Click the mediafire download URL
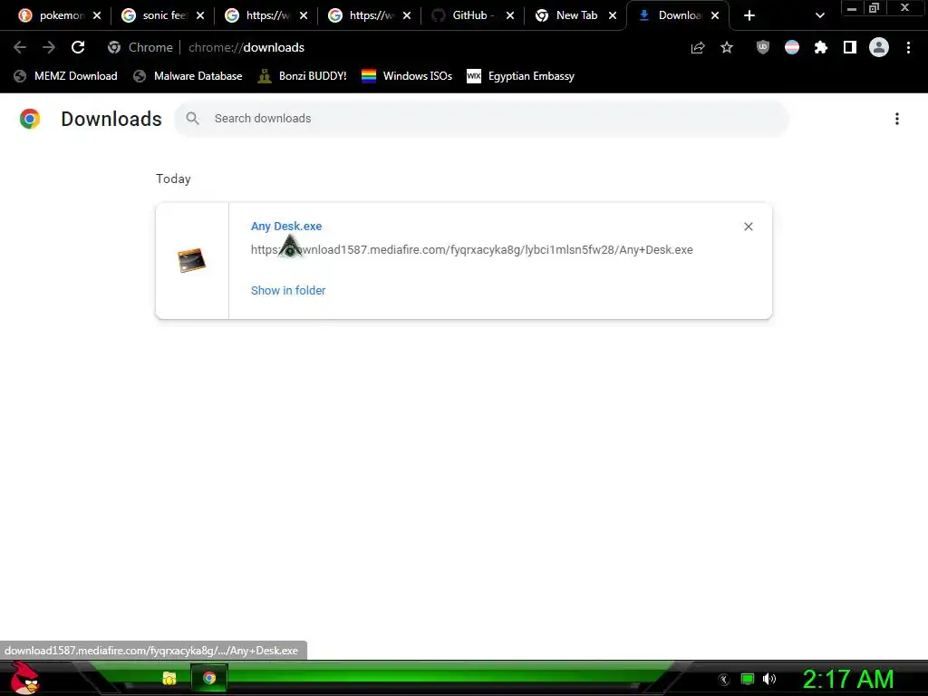The width and height of the screenshot is (928, 696). tap(471, 250)
